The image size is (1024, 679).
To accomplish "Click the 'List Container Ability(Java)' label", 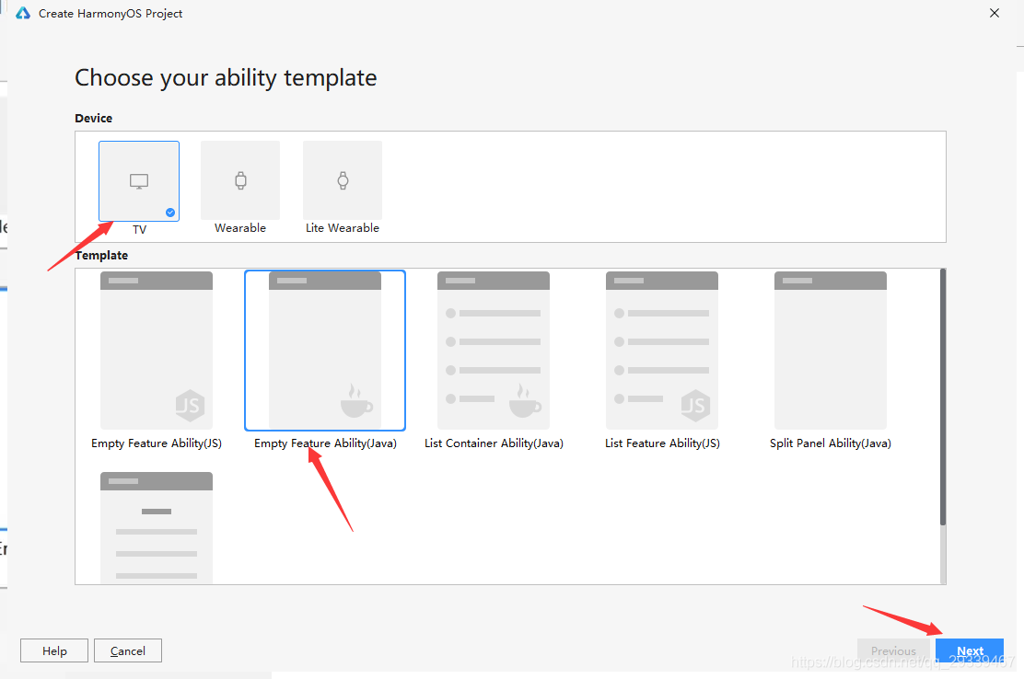I will pos(494,443).
